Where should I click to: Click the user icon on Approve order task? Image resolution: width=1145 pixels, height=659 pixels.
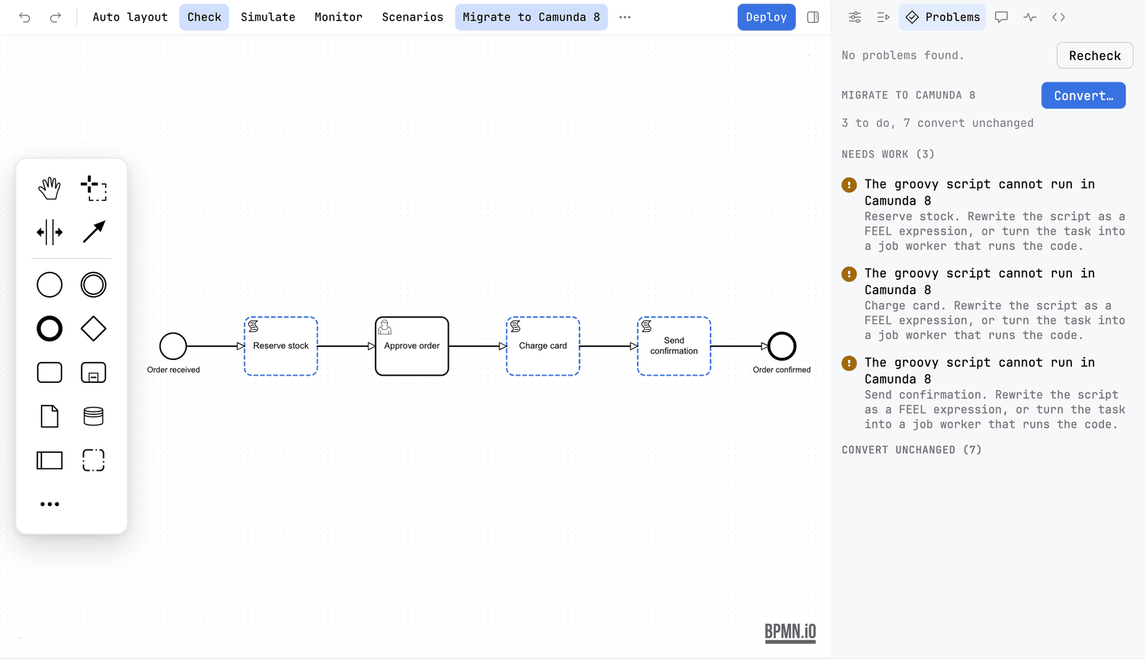(385, 327)
